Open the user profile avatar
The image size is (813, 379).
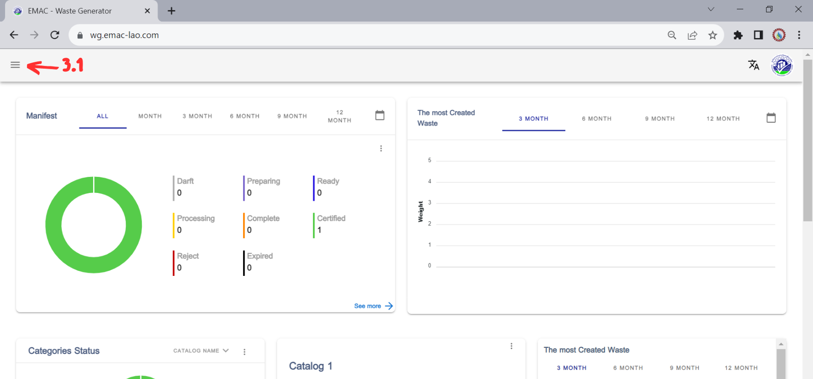tap(782, 66)
